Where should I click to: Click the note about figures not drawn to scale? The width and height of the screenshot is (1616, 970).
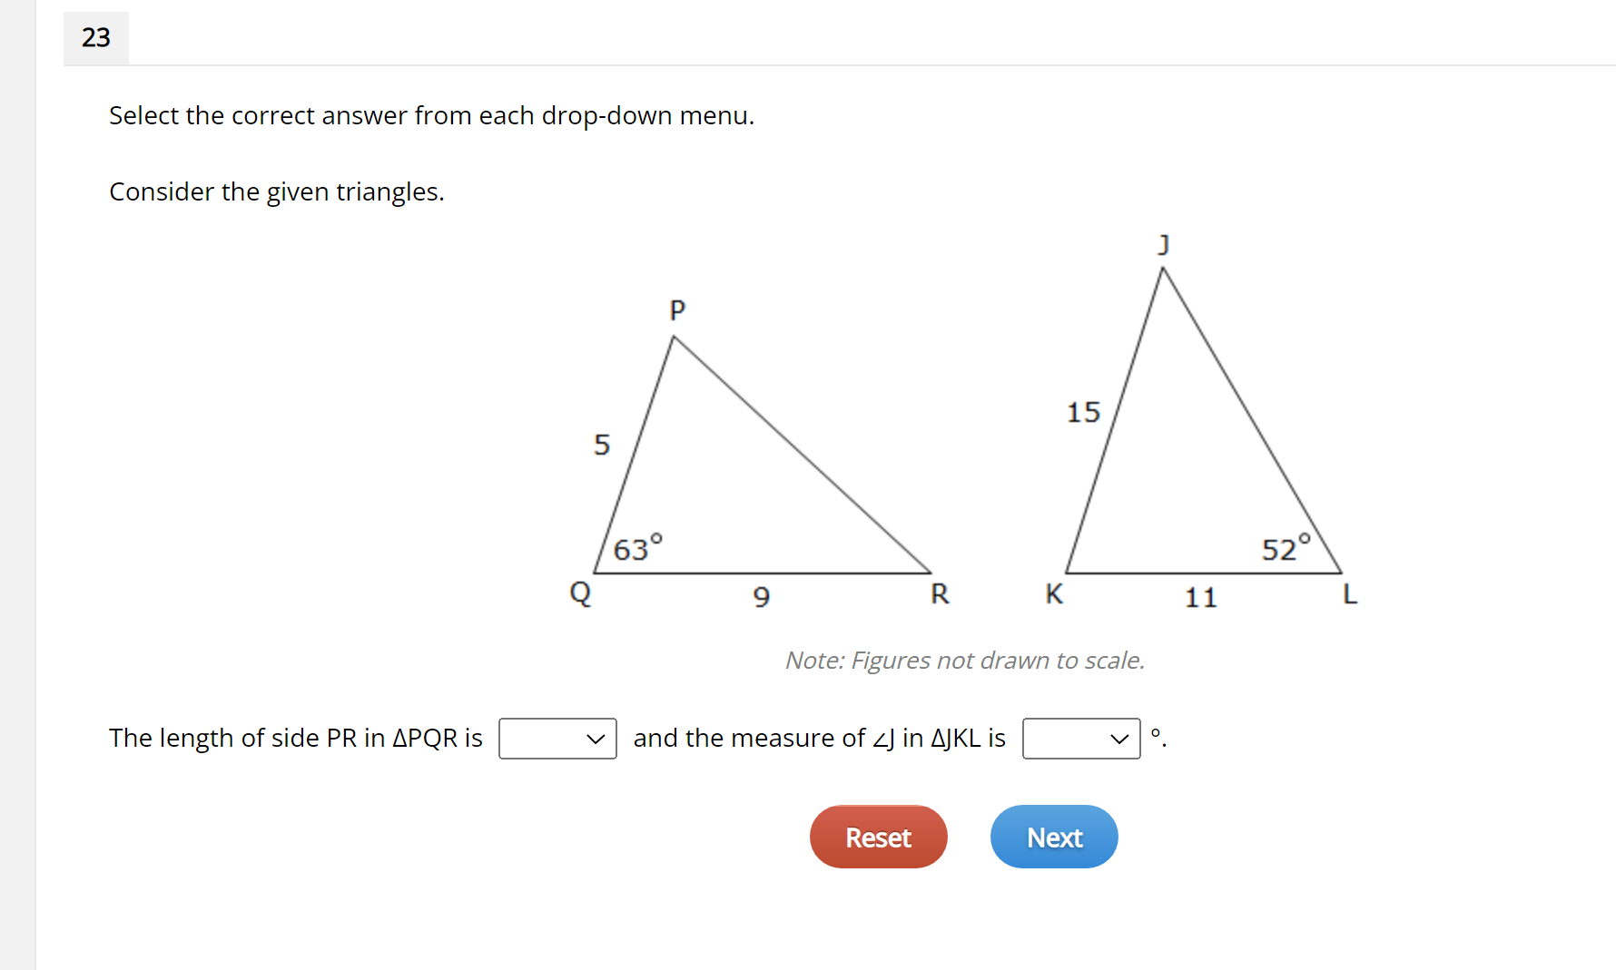[x=964, y=661]
